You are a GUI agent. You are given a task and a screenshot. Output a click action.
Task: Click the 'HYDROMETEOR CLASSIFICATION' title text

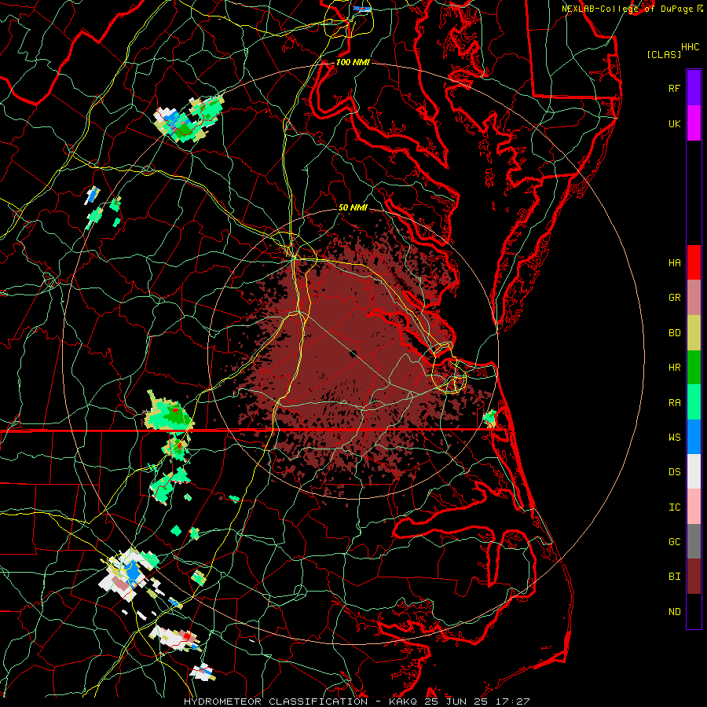[x=276, y=702]
